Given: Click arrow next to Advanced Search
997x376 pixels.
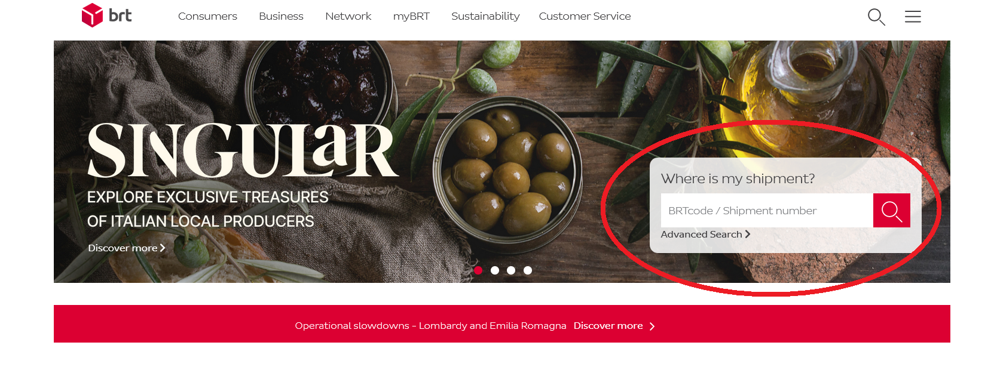Looking at the screenshot, I should [748, 235].
